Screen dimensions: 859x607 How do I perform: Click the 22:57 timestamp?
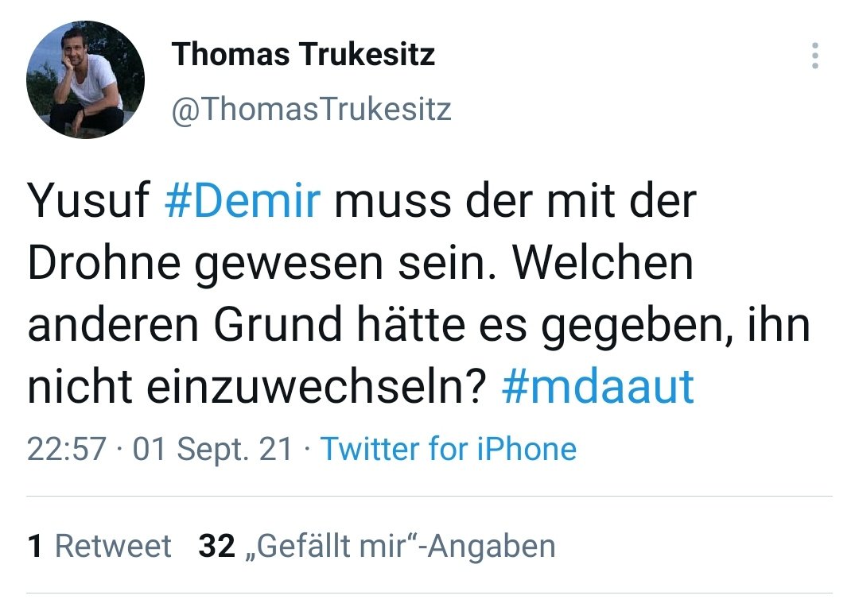[66, 449]
